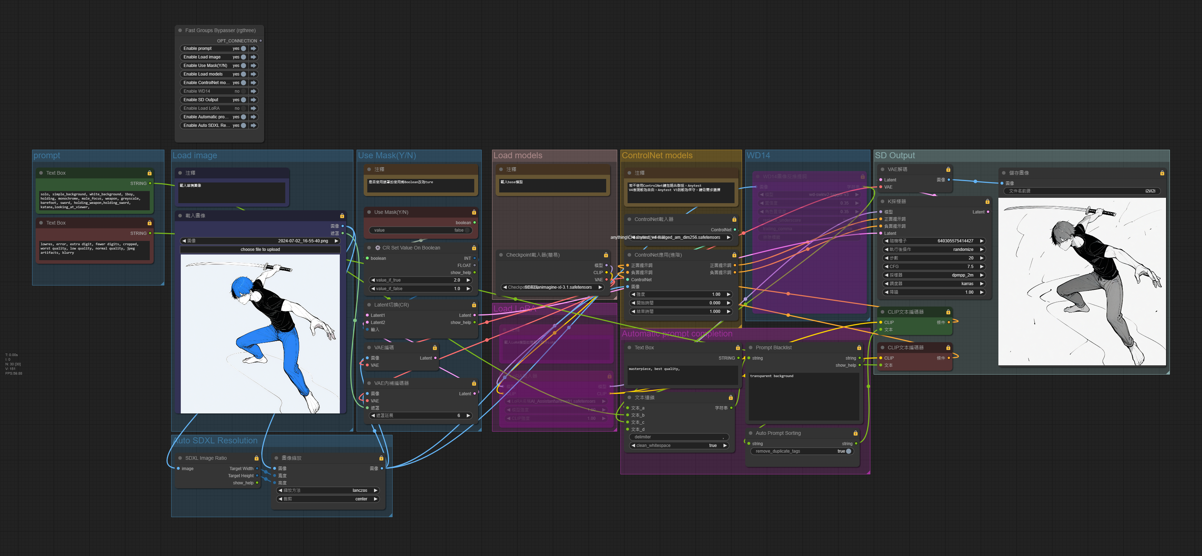The width and height of the screenshot is (1202, 556).
Task: Click the transparent background text area in Prompt Blacklist
Action: pos(803,396)
